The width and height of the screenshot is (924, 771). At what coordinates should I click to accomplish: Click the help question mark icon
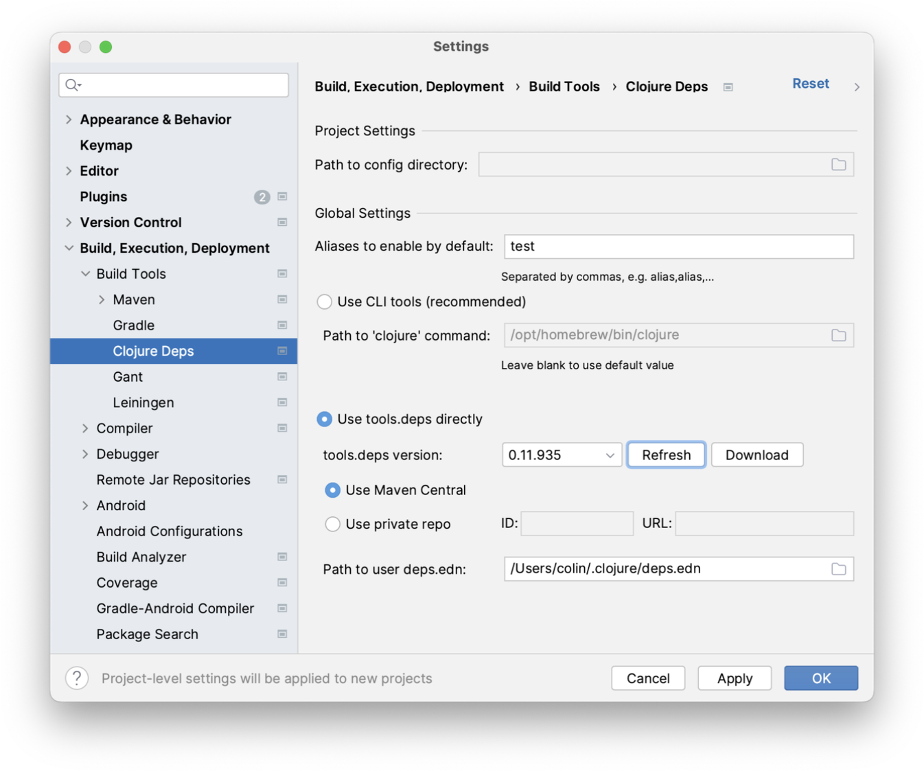click(x=77, y=678)
